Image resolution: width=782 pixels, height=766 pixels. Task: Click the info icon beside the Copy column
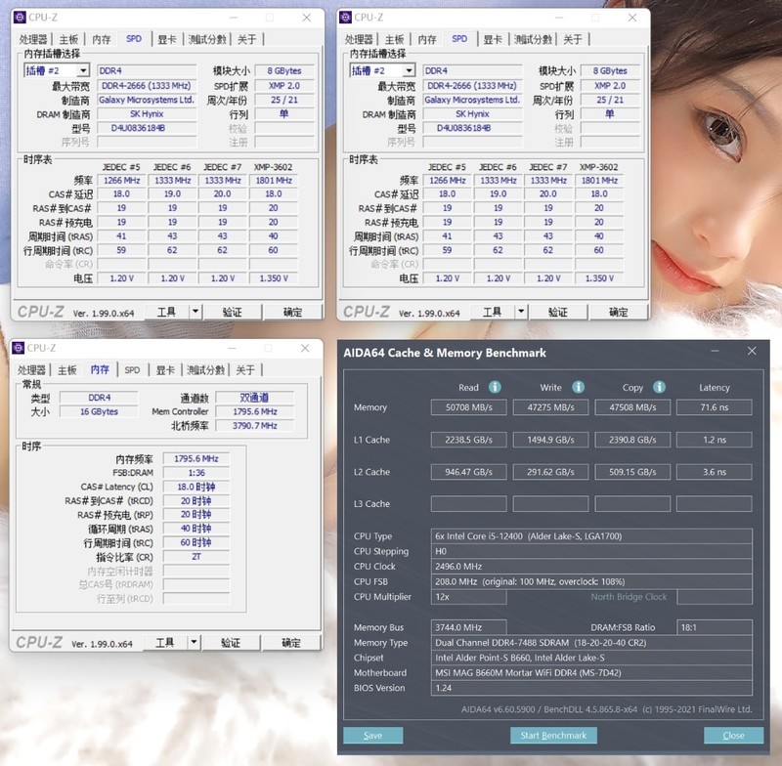click(x=659, y=387)
